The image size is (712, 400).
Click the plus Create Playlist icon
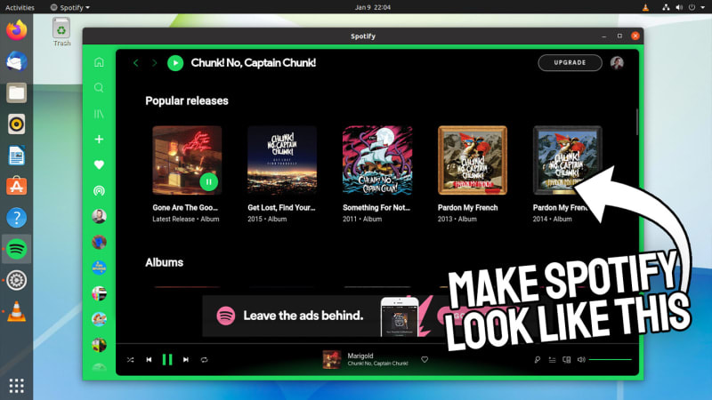point(99,140)
